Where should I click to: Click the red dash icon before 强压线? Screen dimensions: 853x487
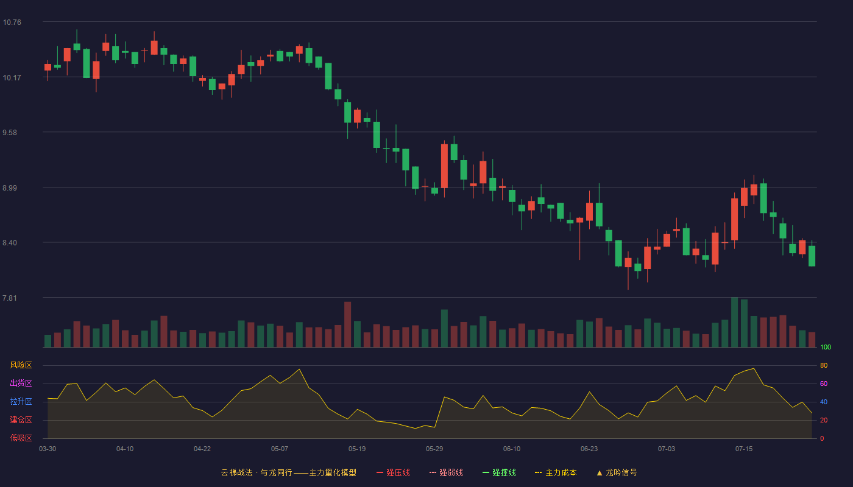click(380, 472)
